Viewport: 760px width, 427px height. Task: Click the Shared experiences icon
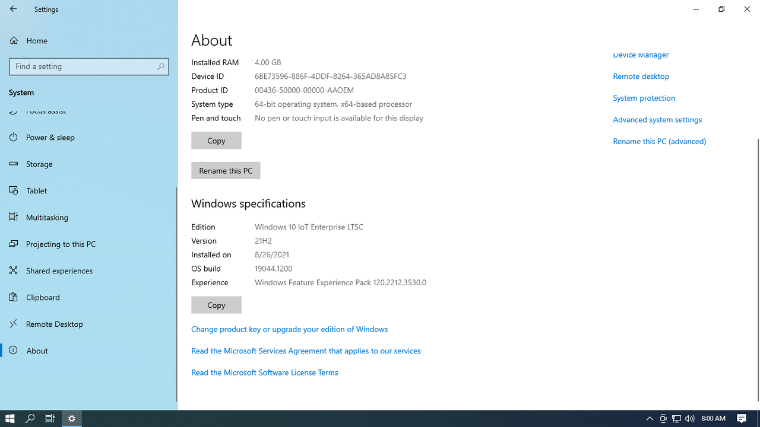pos(13,270)
